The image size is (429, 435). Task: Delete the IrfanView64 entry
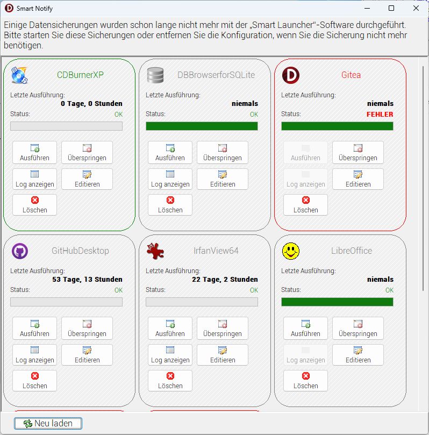[x=170, y=381]
